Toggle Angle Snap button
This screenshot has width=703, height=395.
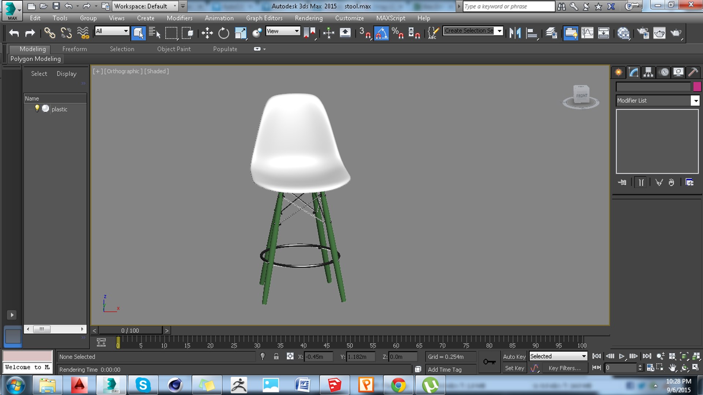pos(381,33)
